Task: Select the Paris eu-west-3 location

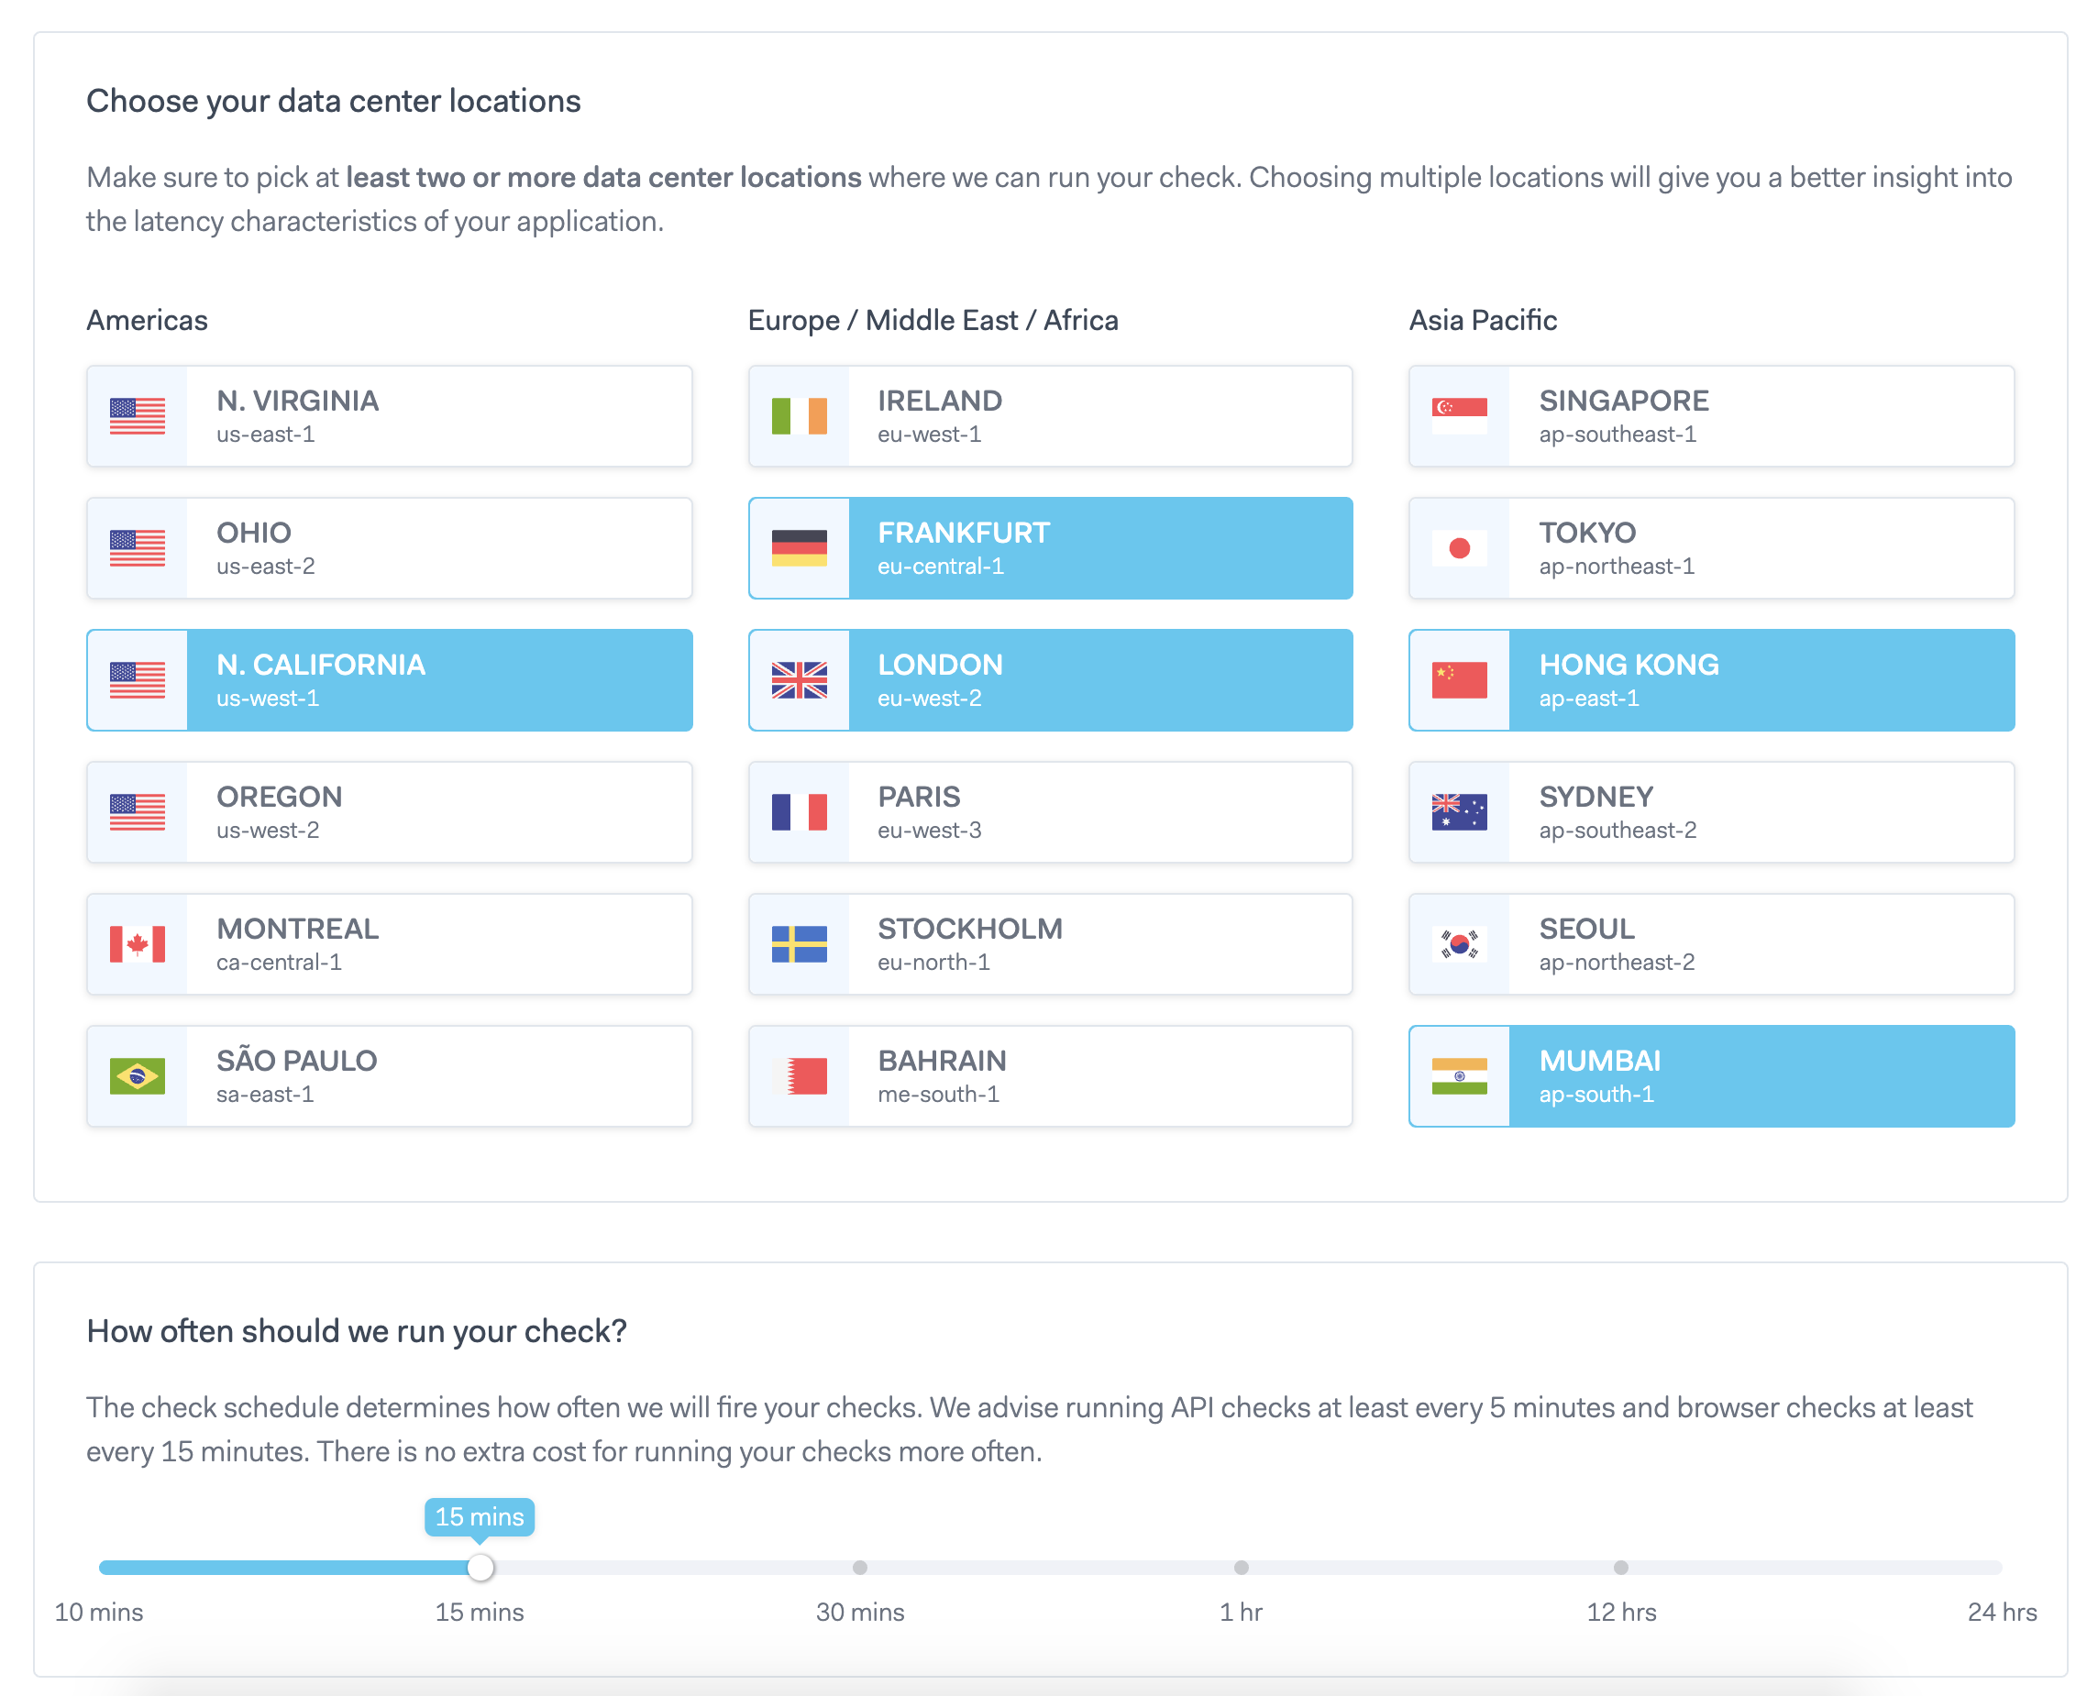Action: coord(1051,812)
